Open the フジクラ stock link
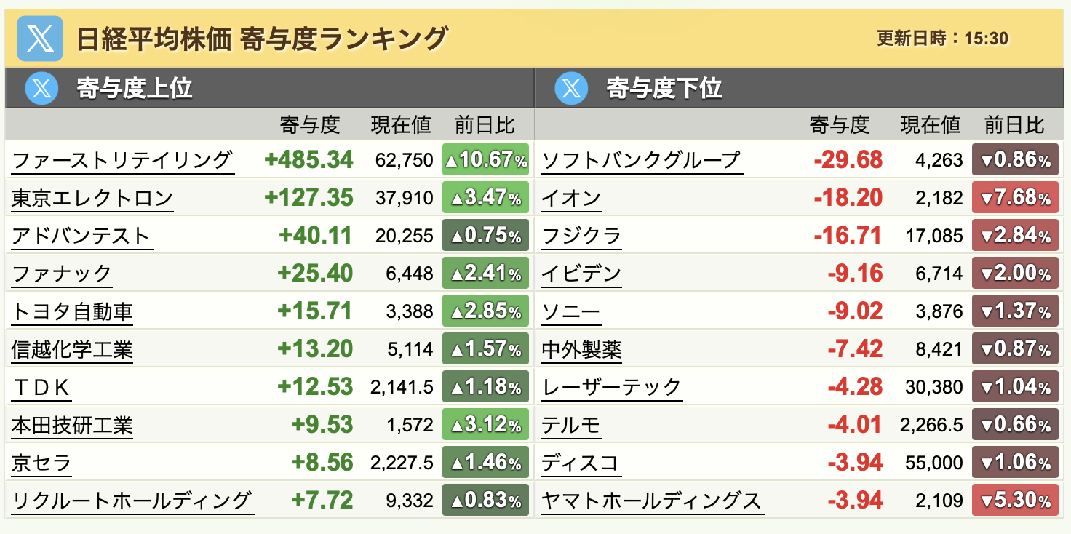This screenshot has width=1071, height=534. [x=581, y=236]
